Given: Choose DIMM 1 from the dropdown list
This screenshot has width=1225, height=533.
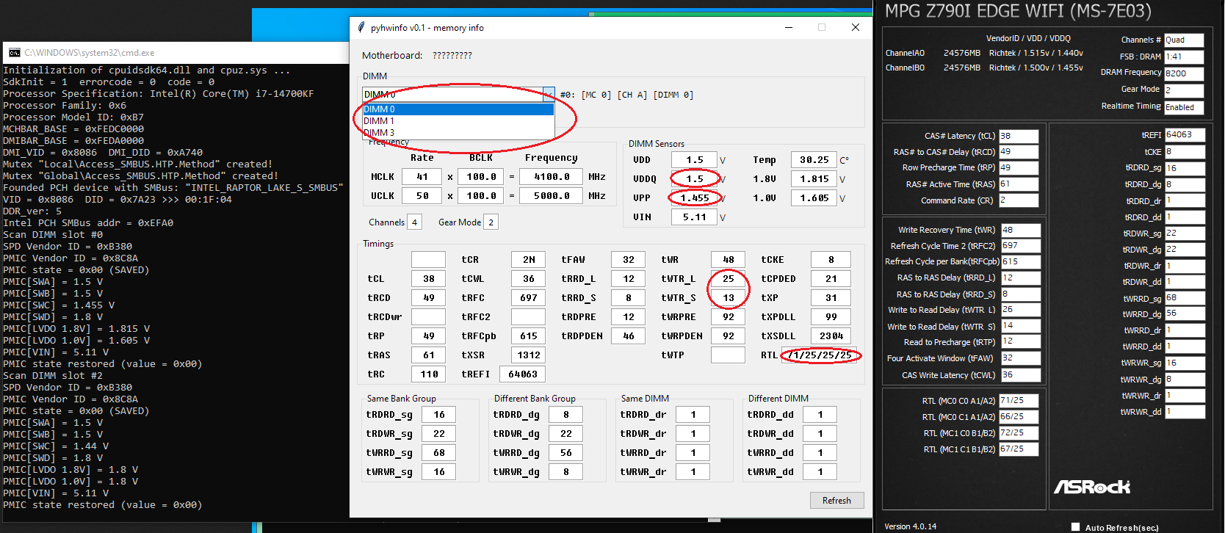Looking at the screenshot, I should coord(458,121).
